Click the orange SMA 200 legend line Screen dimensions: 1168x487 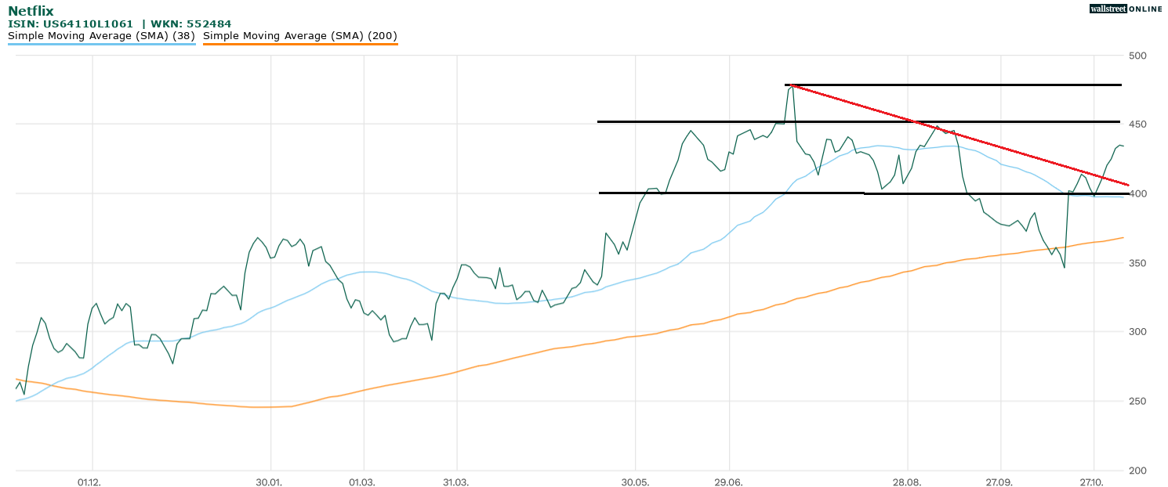(300, 45)
